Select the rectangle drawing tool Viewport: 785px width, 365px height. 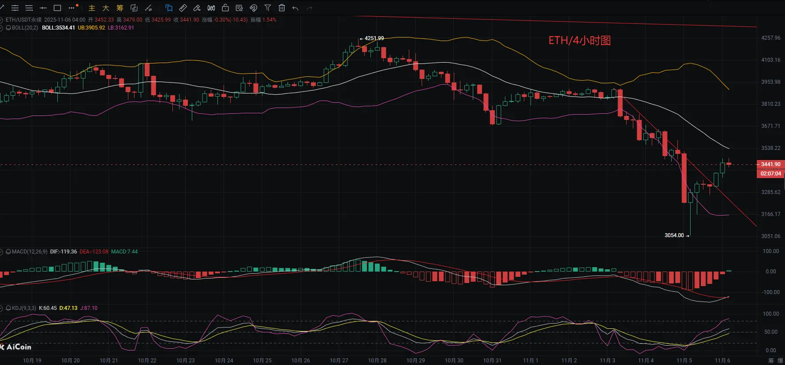coord(57,8)
